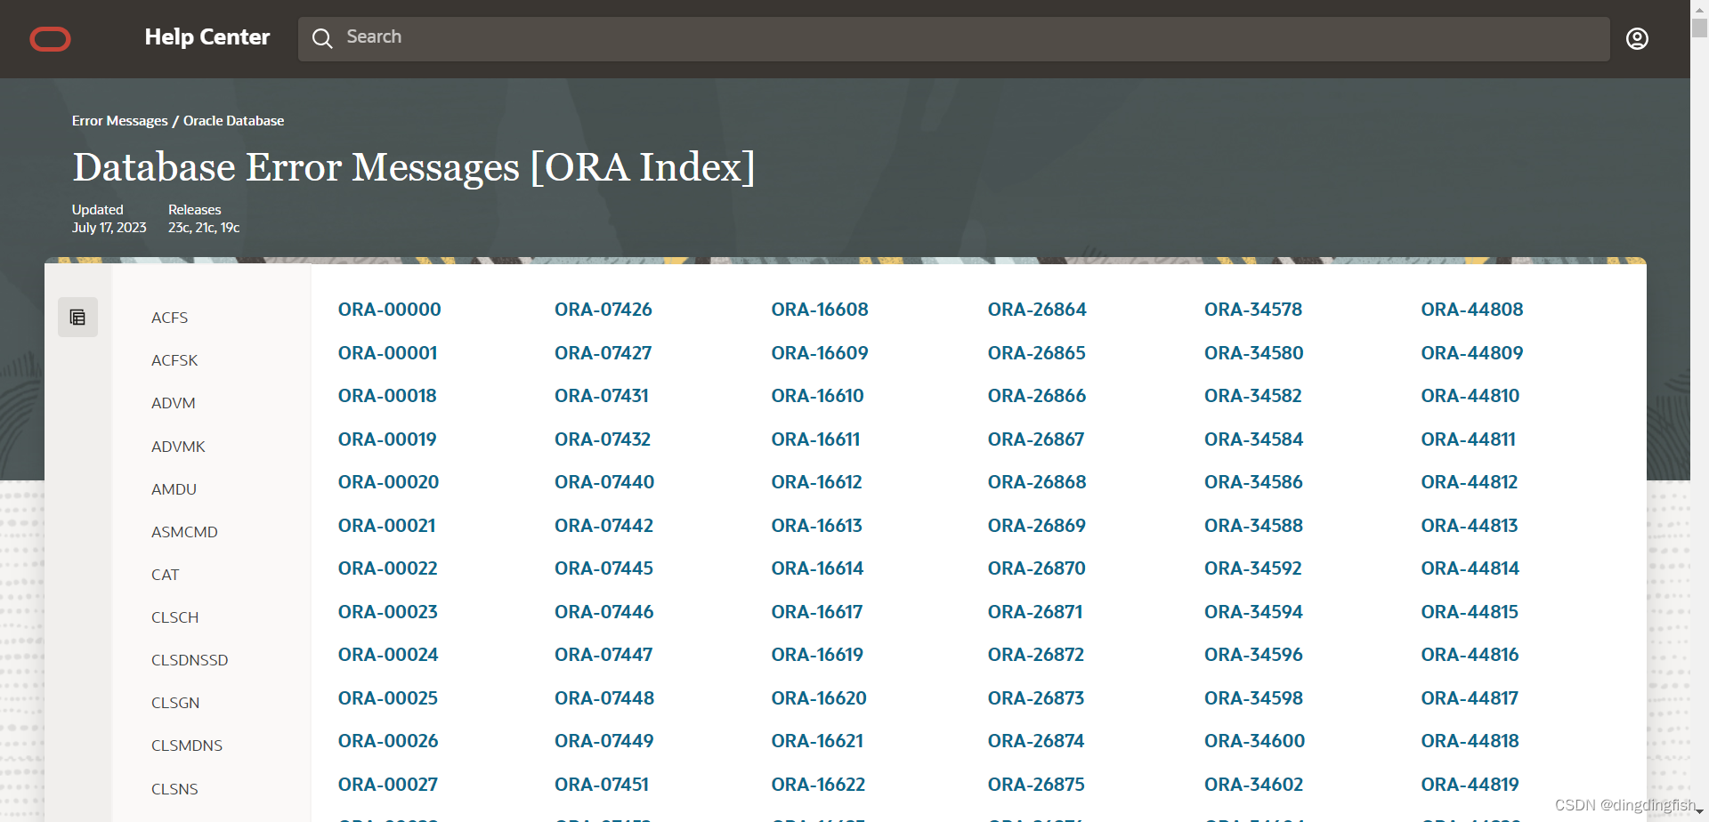Open the ORA-44814 error link
Screen dimensions: 1709x822
coord(1470,568)
